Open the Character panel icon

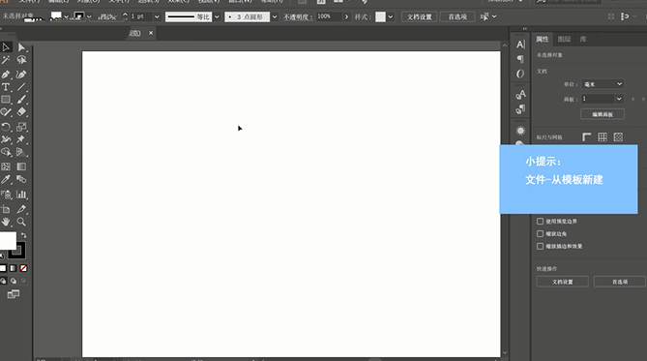click(520, 45)
